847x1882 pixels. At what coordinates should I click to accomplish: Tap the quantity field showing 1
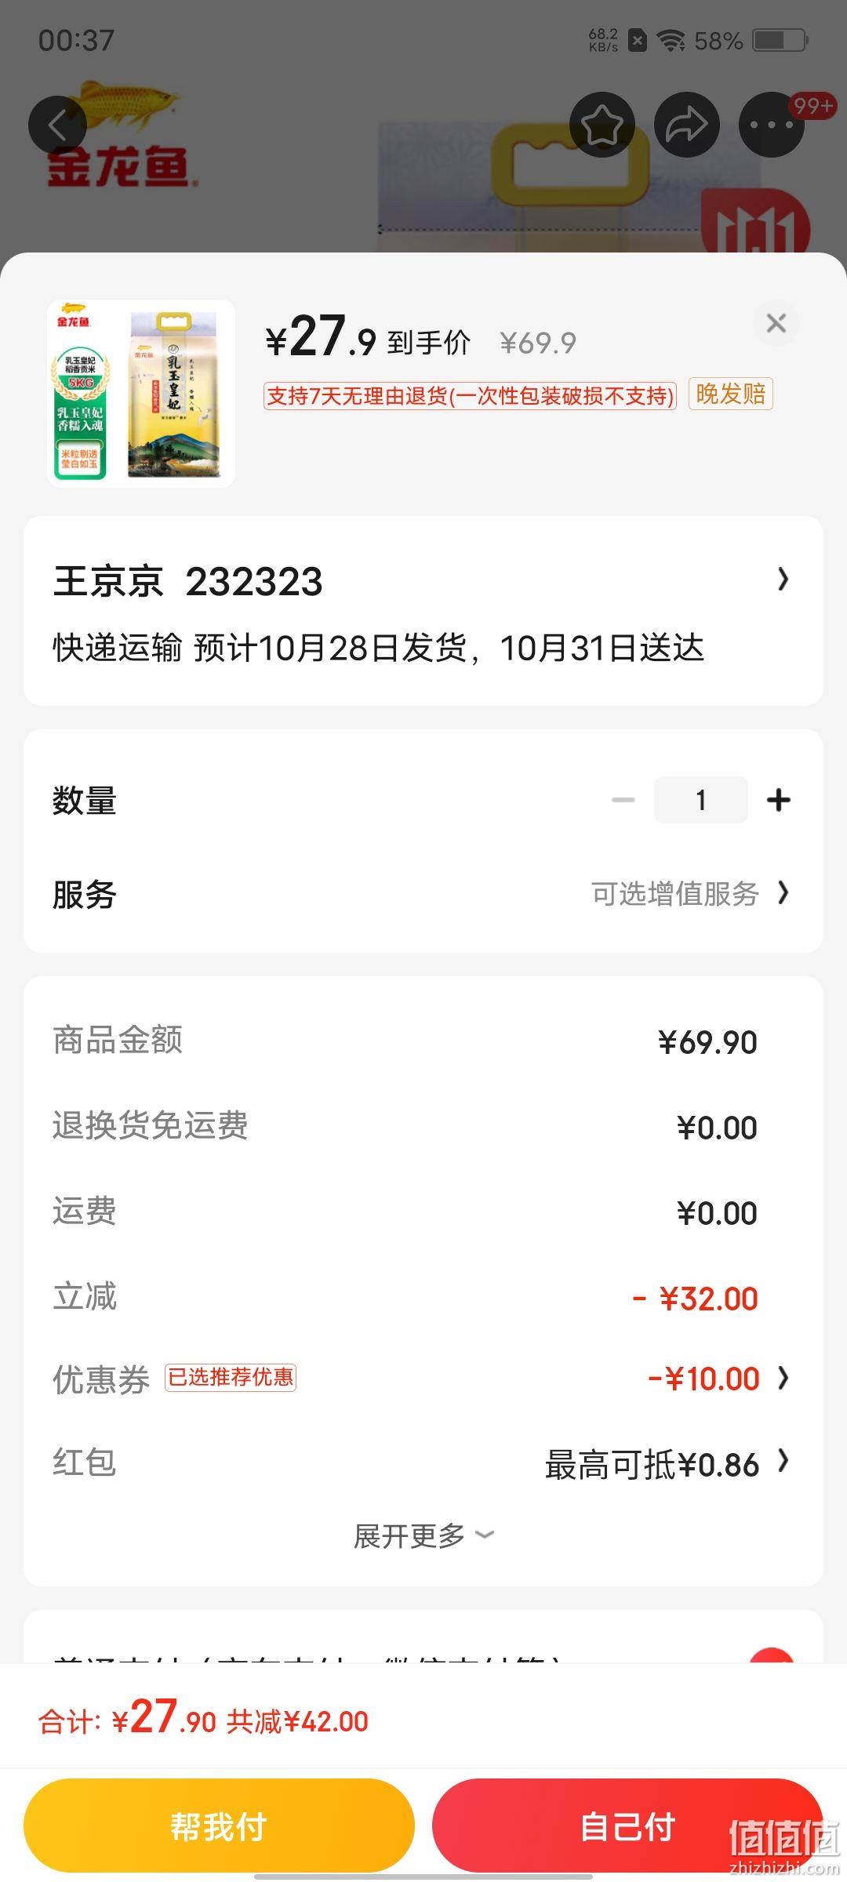(700, 800)
